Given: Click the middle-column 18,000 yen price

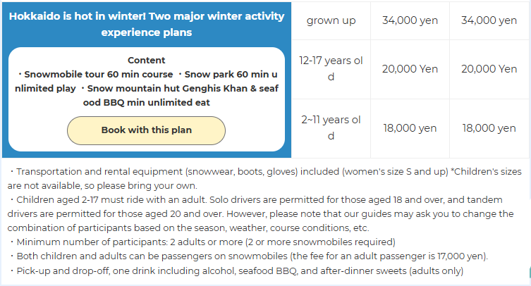Looking at the screenshot, I should click(x=410, y=128).
